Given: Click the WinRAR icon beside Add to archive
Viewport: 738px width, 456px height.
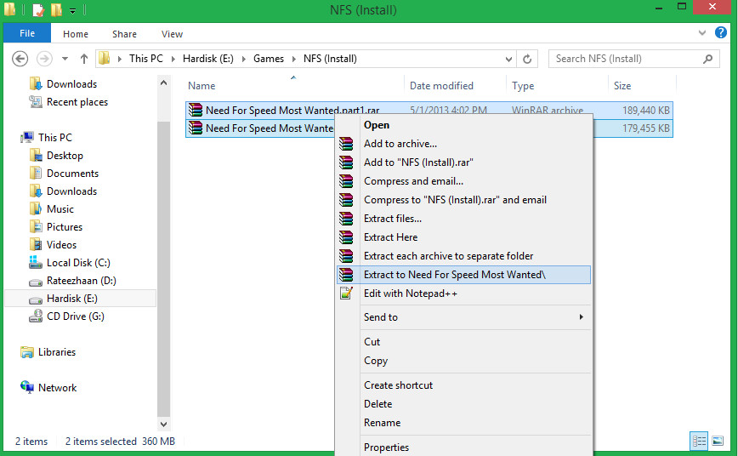Looking at the screenshot, I should [346, 144].
